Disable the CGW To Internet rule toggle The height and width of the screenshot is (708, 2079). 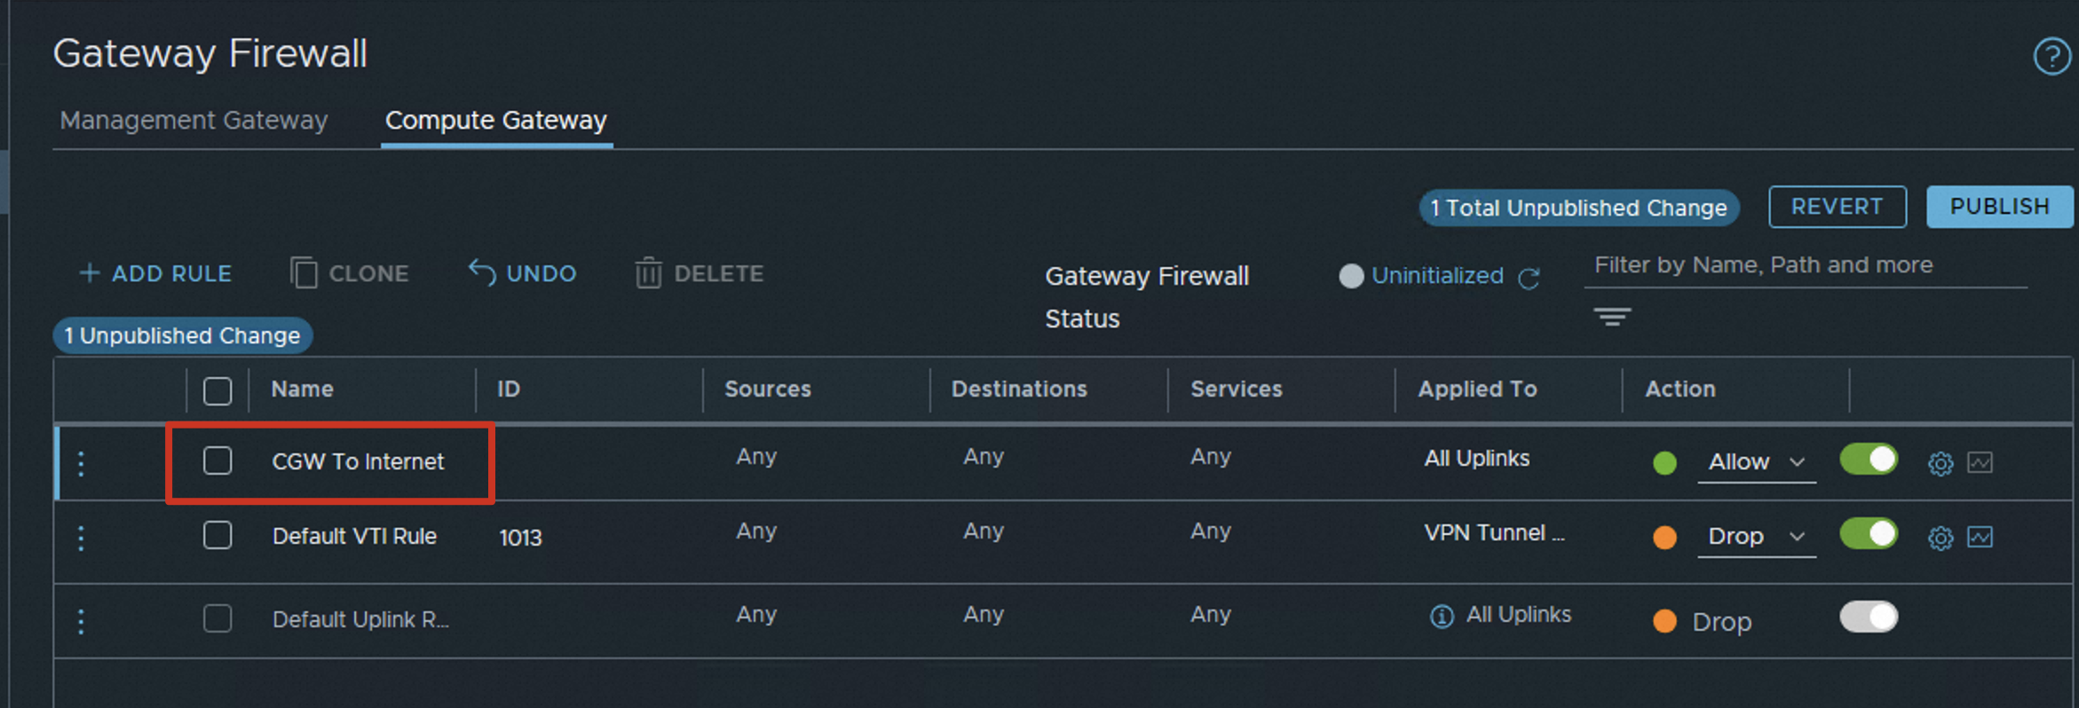(1869, 460)
